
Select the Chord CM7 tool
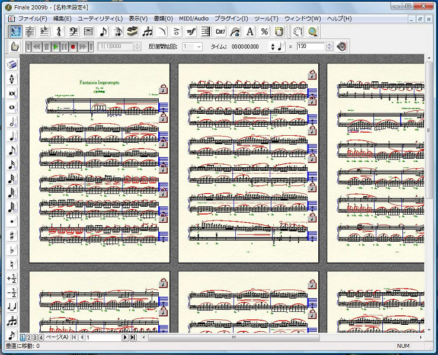click(220, 31)
